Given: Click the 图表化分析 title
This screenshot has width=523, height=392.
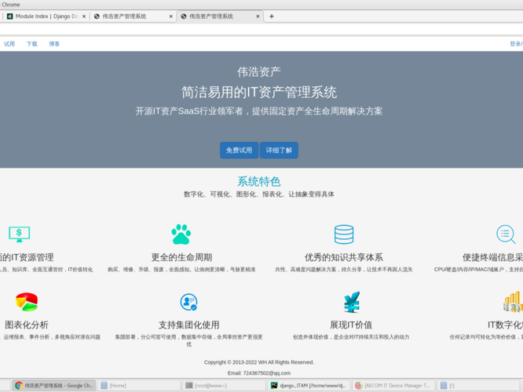Looking at the screenshot, I should 27,325.
